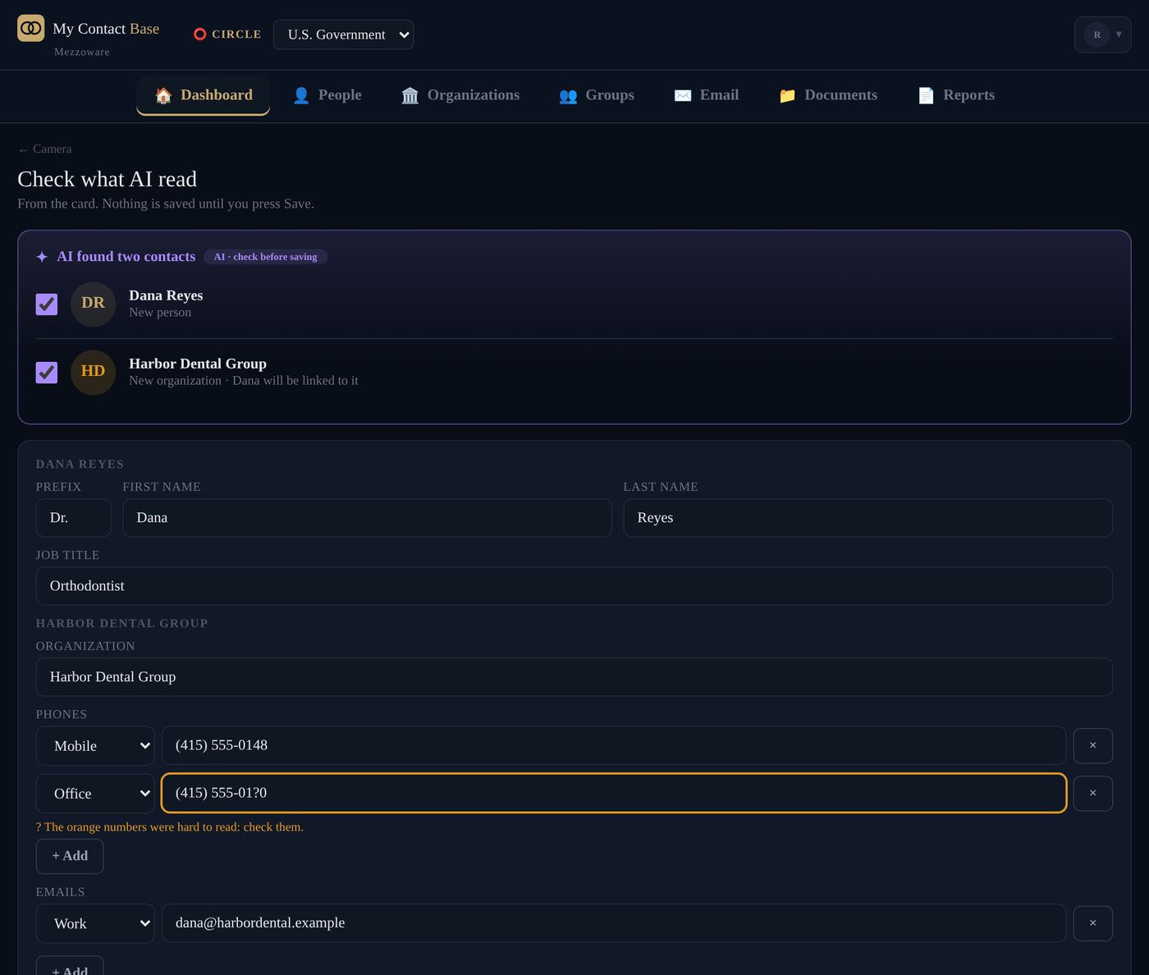Open the Work email type dropdown
Viewport: 1149px width, 975px height.
point(95,923)
